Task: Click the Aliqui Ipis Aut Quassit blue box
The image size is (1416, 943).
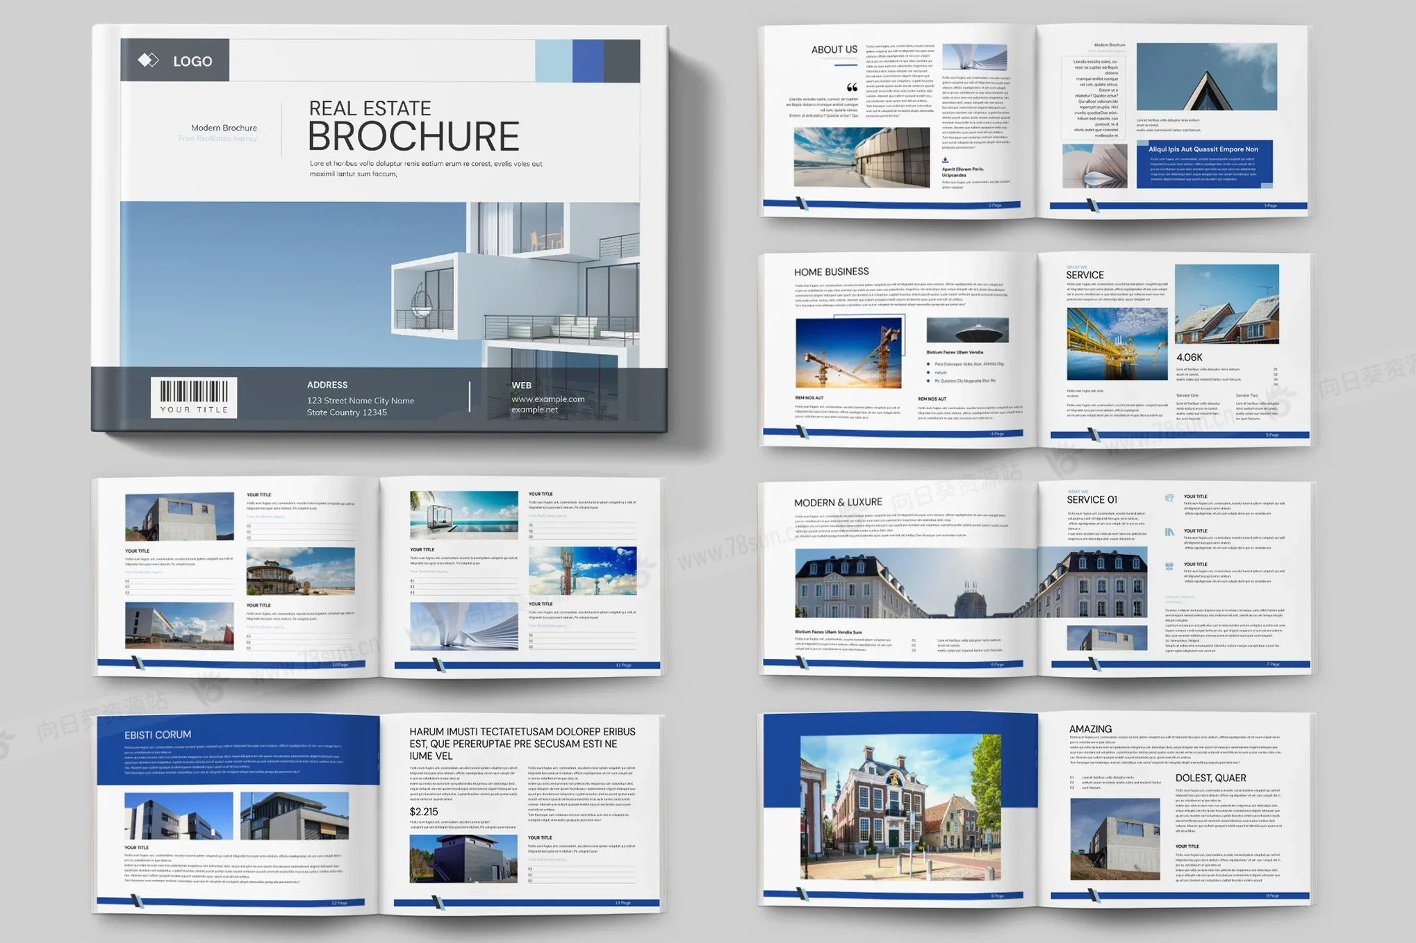Action: pos(1204,164)
